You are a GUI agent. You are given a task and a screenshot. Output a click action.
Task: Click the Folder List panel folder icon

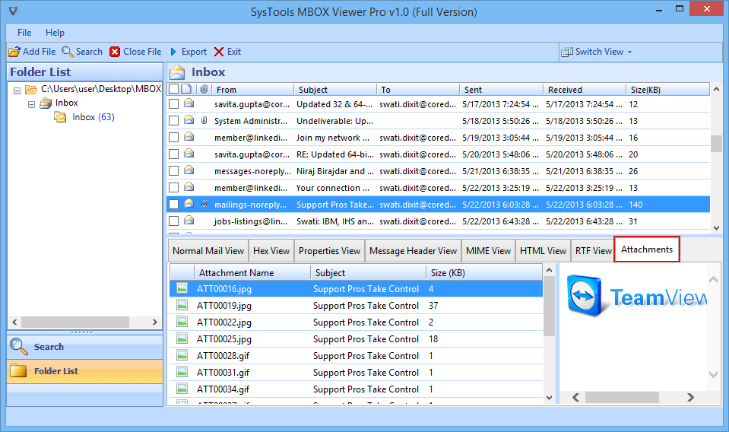coord(18,370)
